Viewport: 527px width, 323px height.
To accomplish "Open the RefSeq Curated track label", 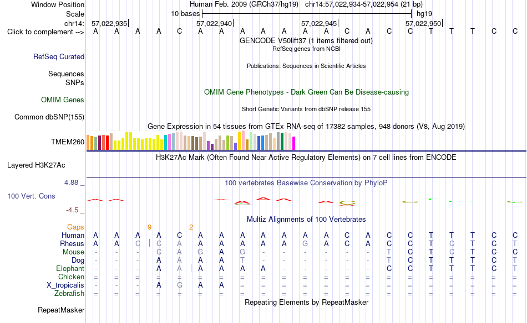I will pos(59,56).
